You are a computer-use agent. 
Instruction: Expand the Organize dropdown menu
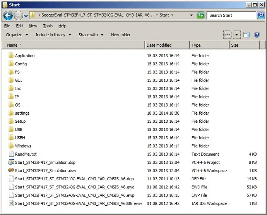[x=17, y=35]
